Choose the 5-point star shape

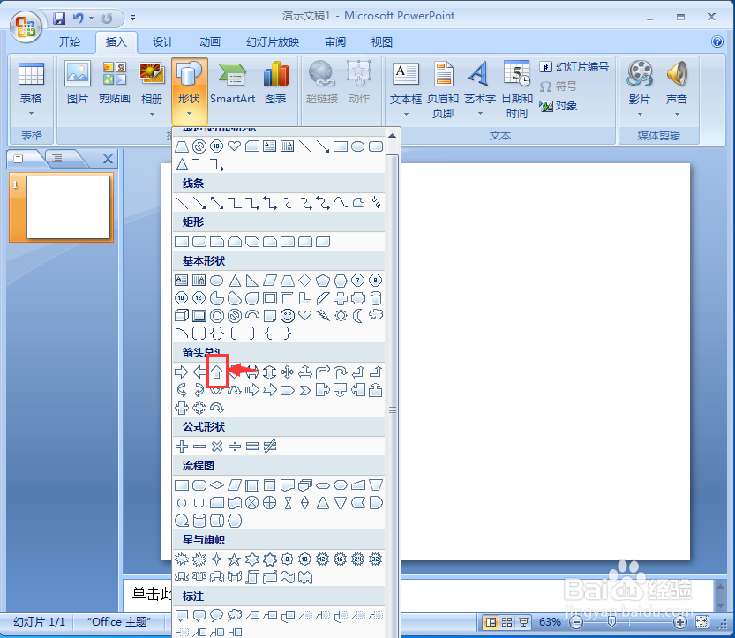(x=235, y=559)
